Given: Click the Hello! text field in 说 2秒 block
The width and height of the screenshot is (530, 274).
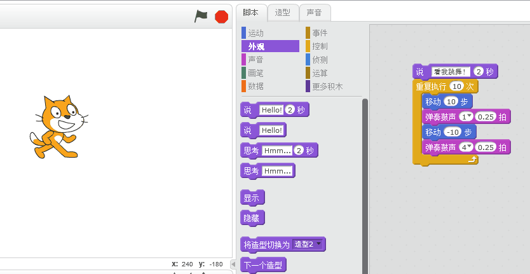Looking at the screenshot, I should pyautogui.click(x=271, y=110).
